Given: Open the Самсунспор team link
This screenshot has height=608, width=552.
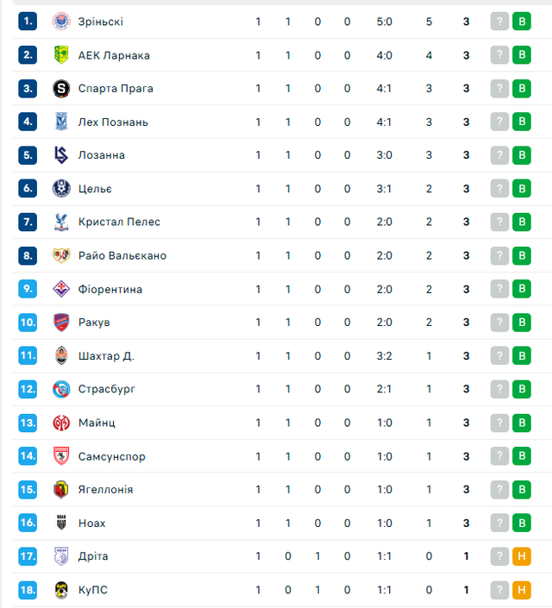Looking at the screenshot, I should (x=111, y=456).
